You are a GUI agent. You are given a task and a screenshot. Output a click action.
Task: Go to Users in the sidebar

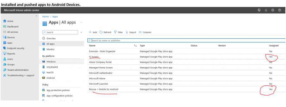coord(10,59)
